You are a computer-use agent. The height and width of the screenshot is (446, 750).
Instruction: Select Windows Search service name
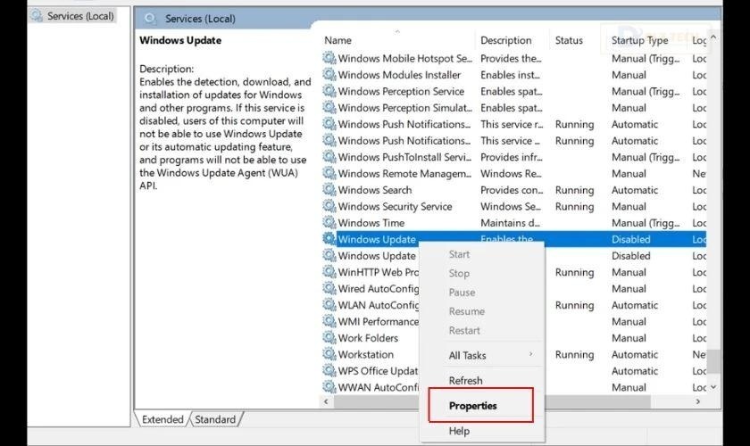(374, 190)
